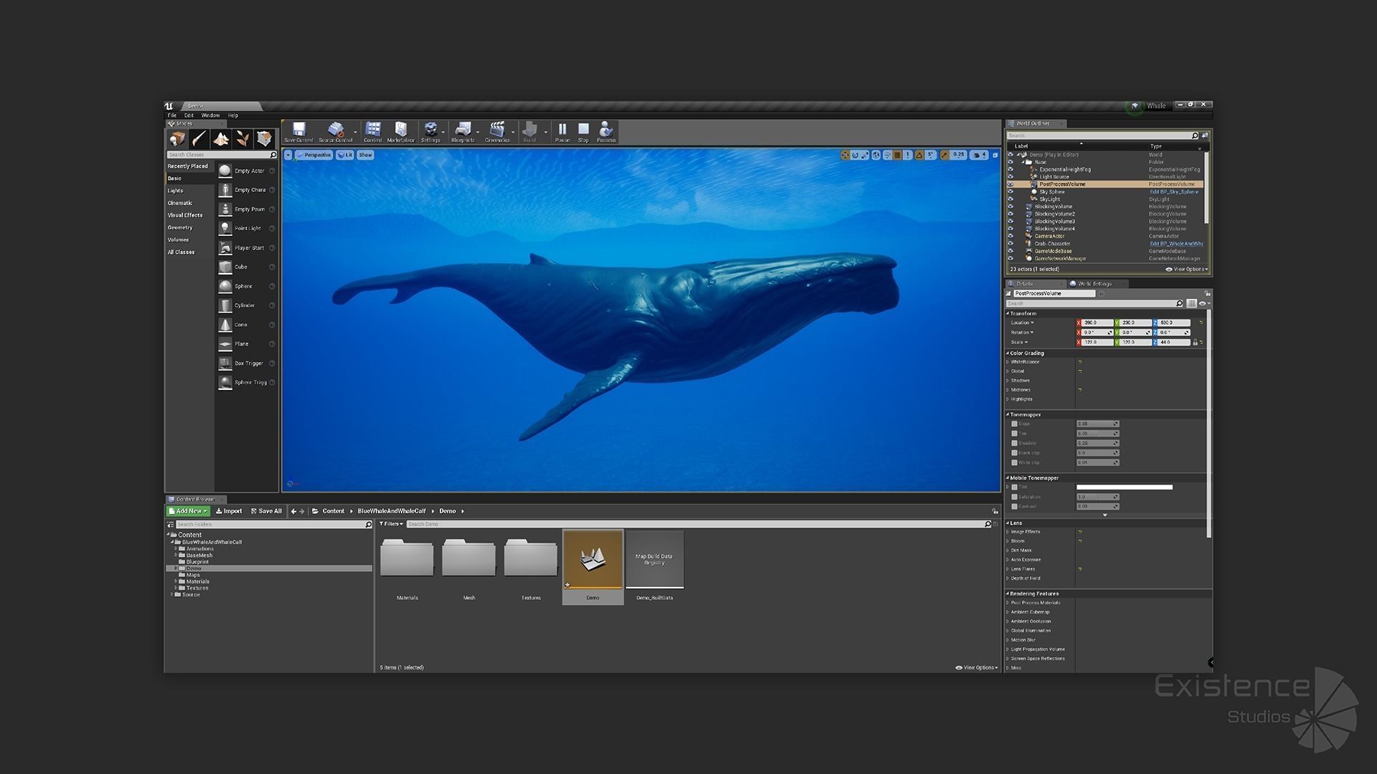Viewport: 1377px width, 774px height.
Task: Select All Classes category
Action: (x=181, y=252)
